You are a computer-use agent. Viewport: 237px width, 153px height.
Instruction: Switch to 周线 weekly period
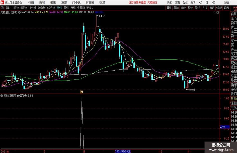66,8
